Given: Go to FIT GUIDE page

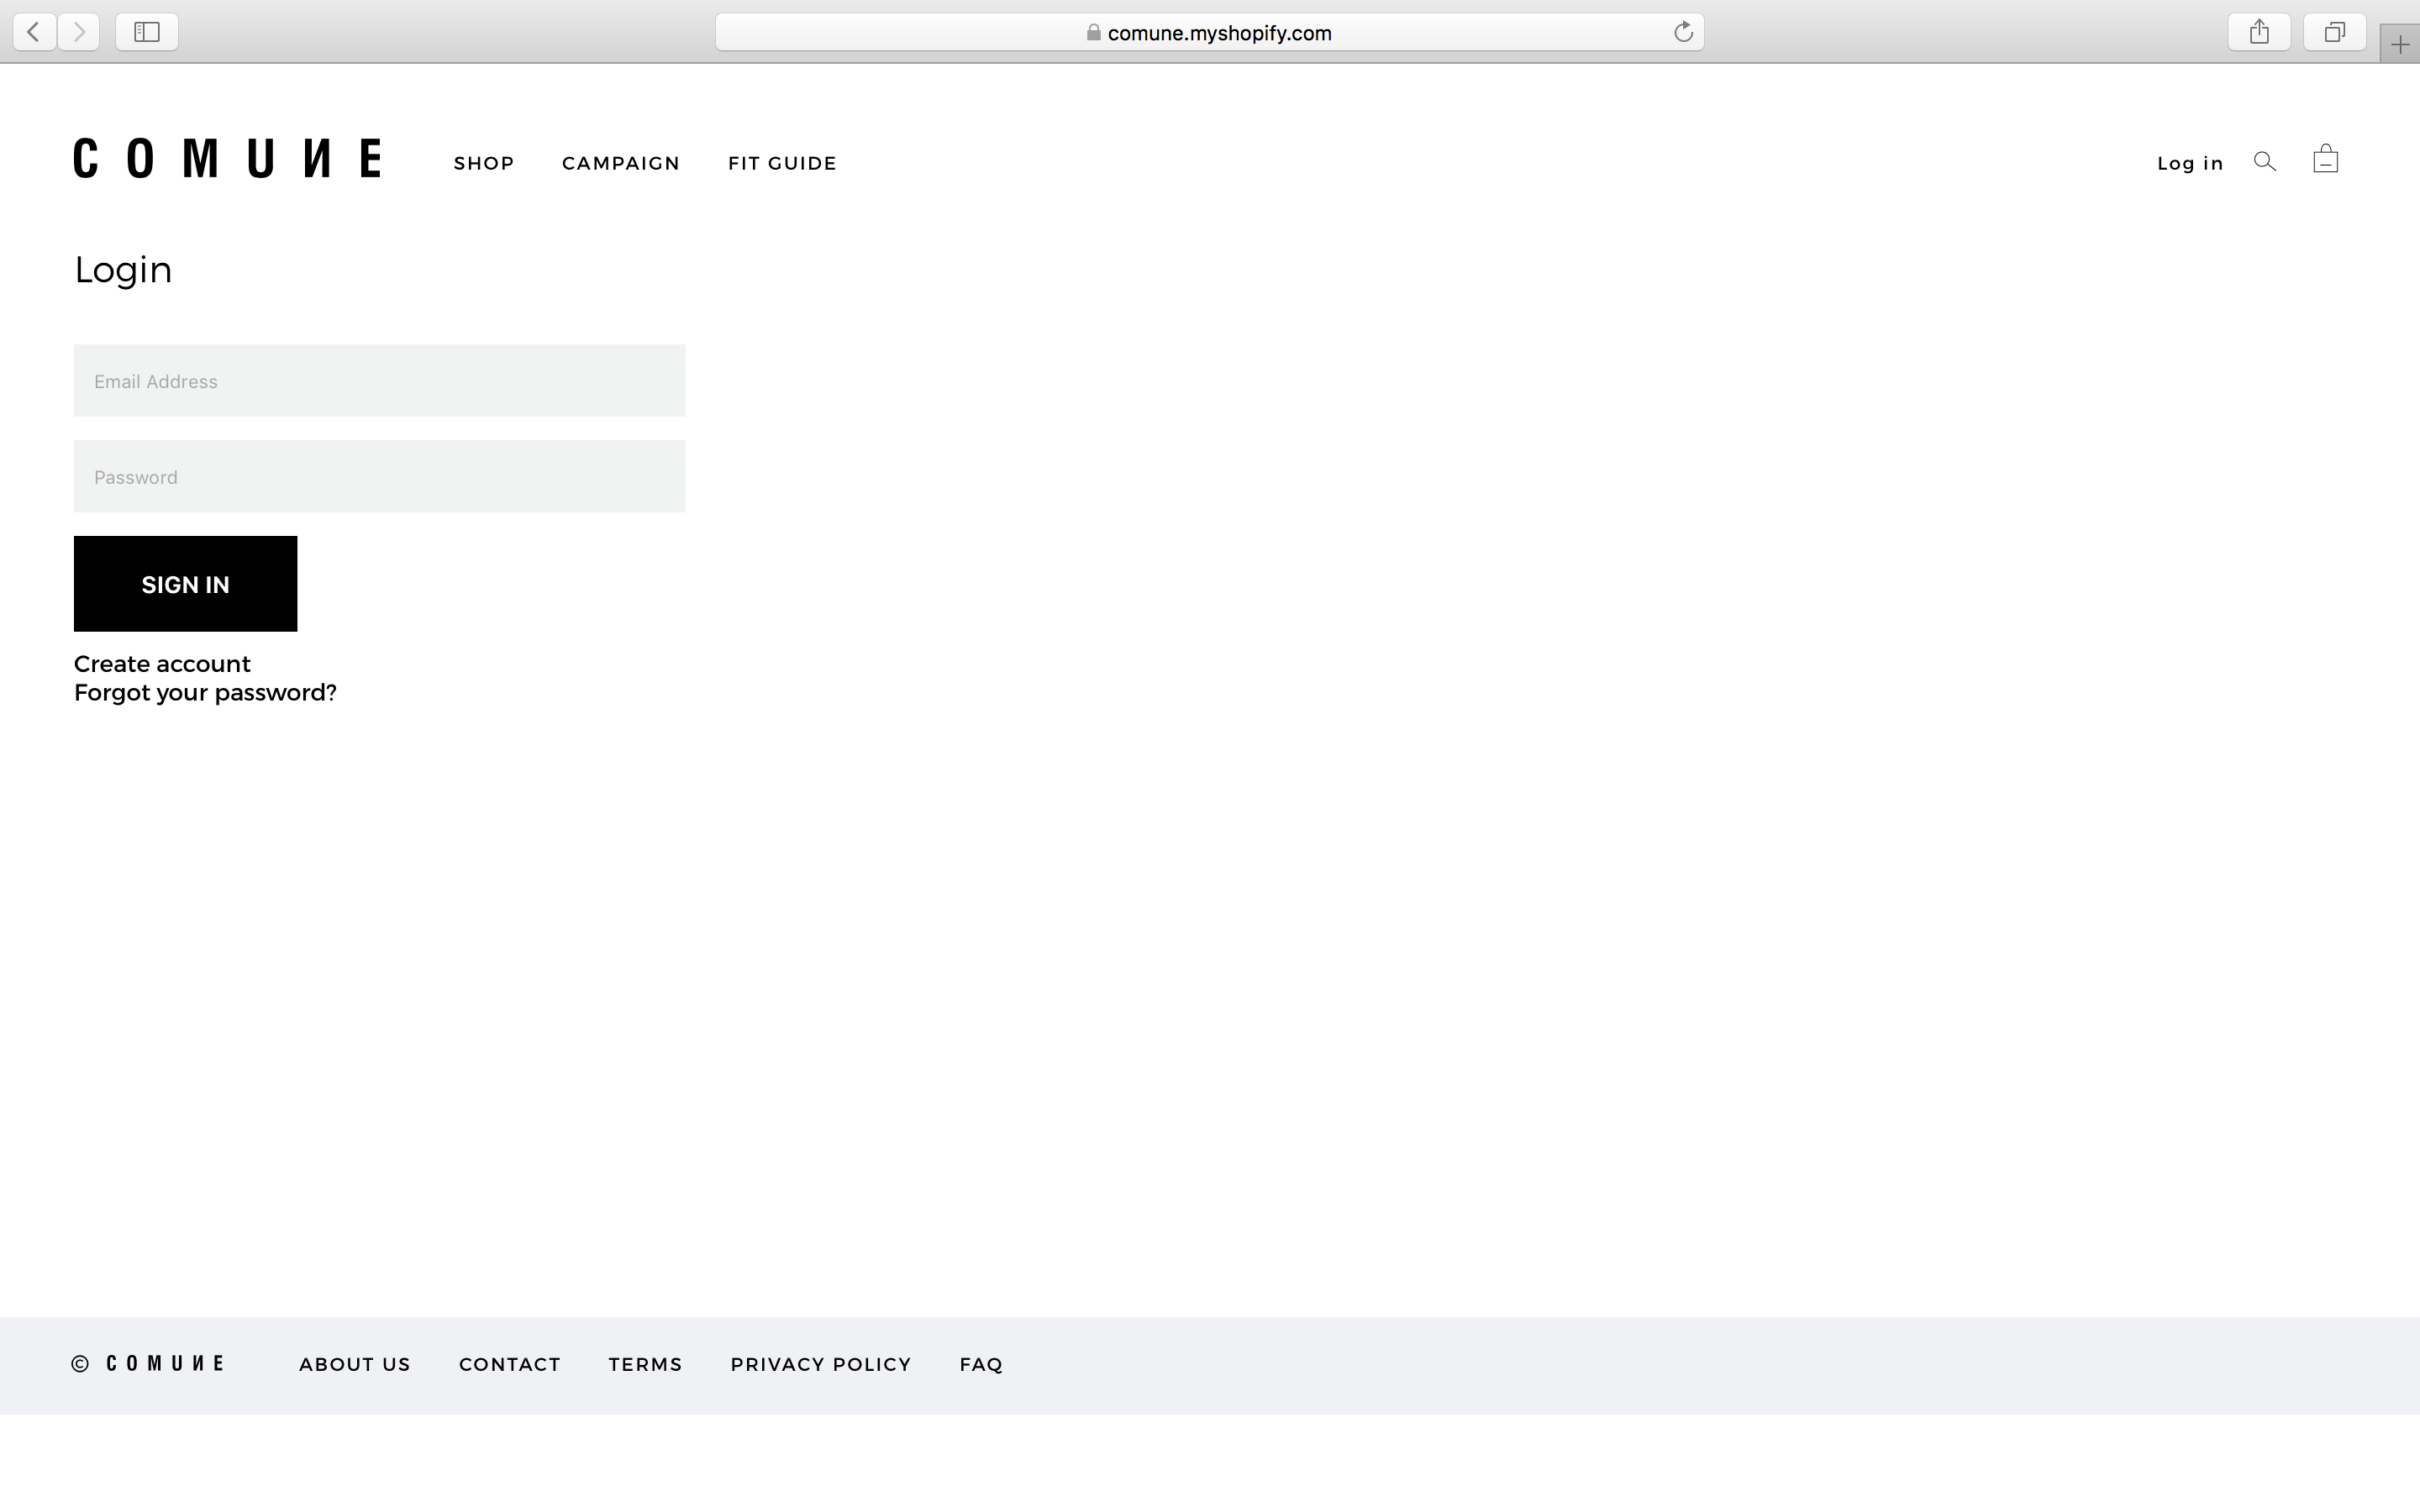Looking at the screenshot, I should (782, 163).
